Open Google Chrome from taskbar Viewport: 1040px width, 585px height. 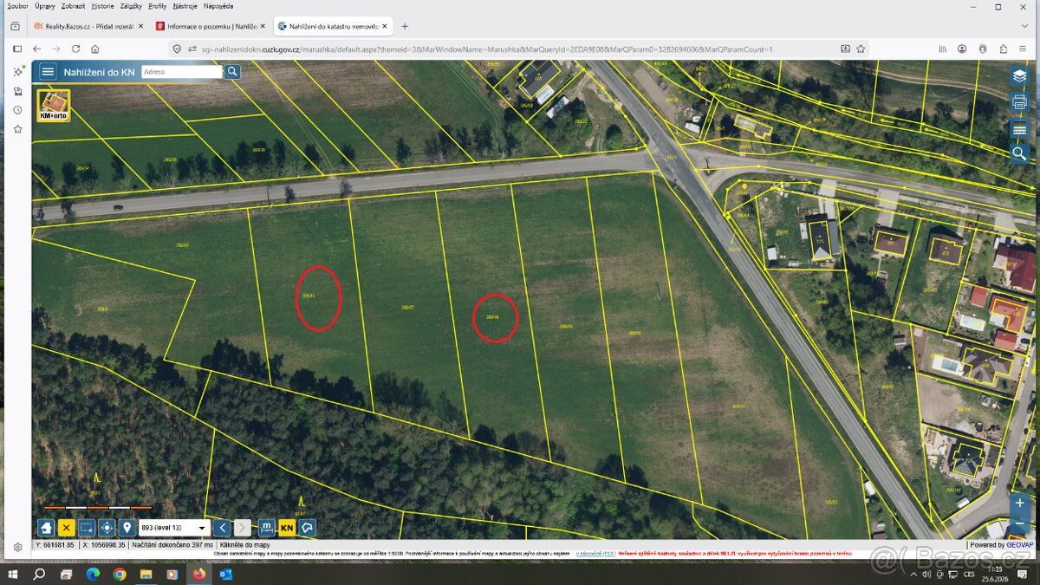(x=119, y=574)
